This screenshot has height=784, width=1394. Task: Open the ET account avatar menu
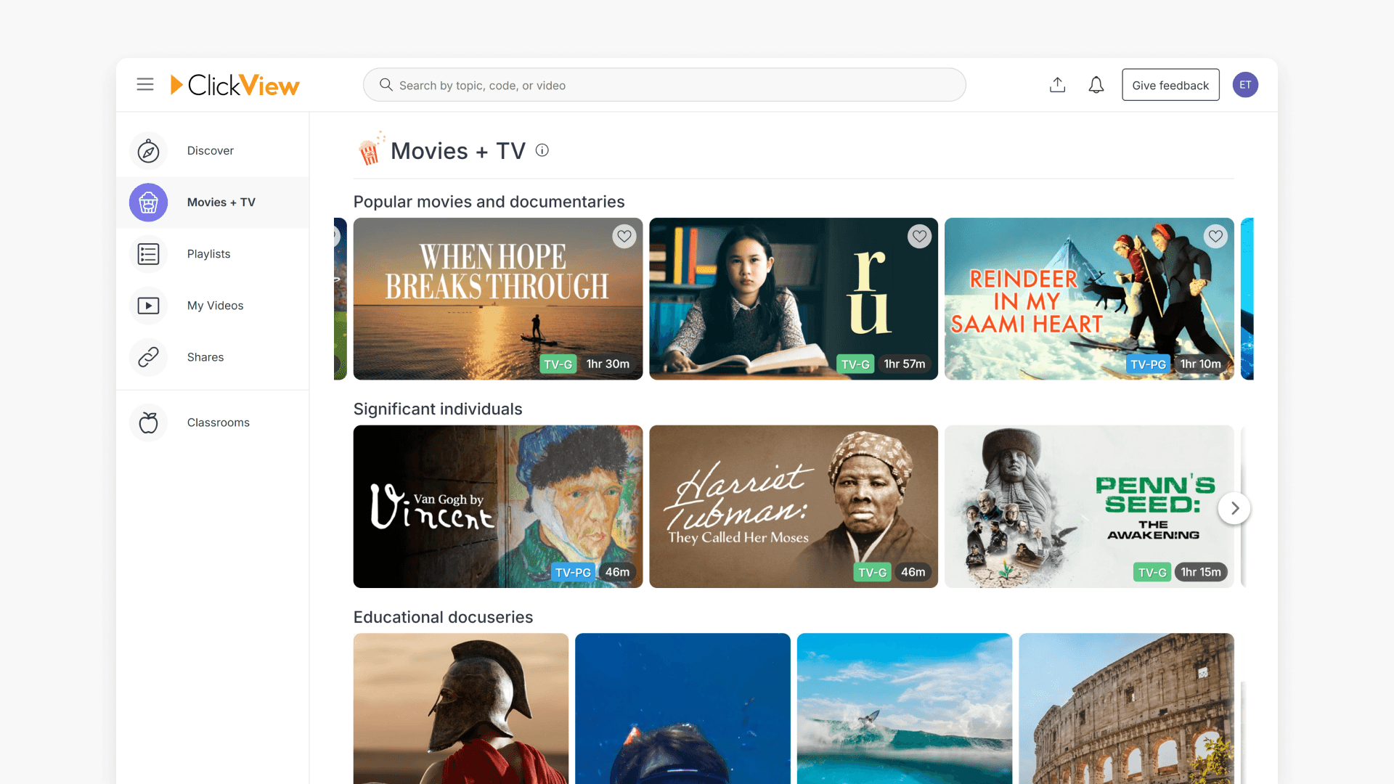[x=1245, y=84]
